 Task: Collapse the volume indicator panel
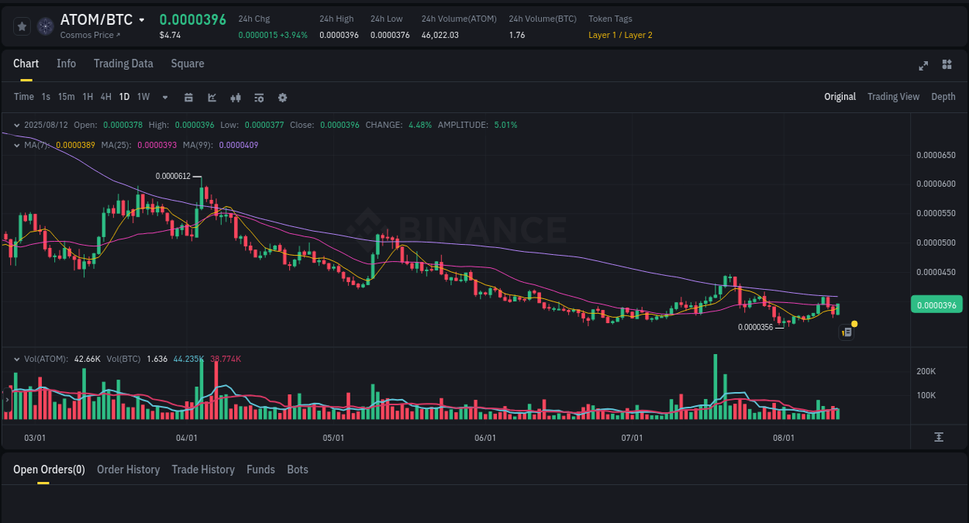16,358
